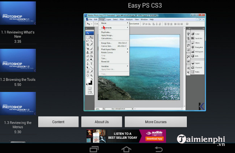Toggle the Auto-Select checkbox in options bar
This screenshot has height=153, width=235.
coord(95,24)
